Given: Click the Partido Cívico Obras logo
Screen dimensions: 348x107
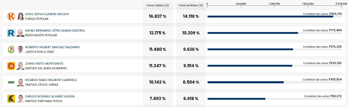Looking at the screenshot, I should (x=11, y=82).
